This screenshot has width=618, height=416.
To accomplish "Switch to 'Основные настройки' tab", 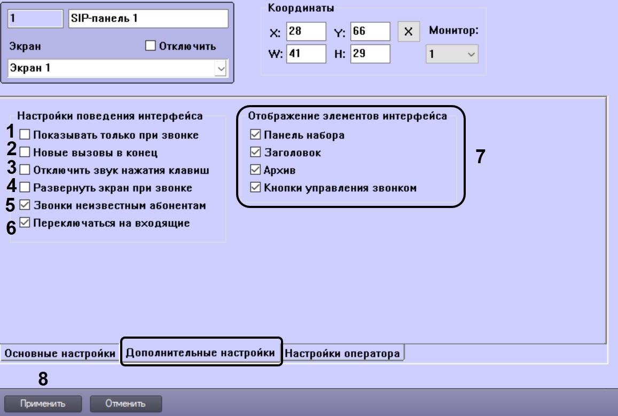I will 59,353.
